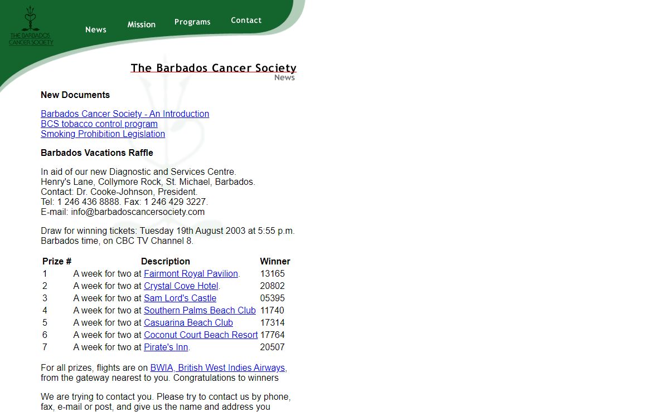Open the Contact menu item

coord(246,20)
